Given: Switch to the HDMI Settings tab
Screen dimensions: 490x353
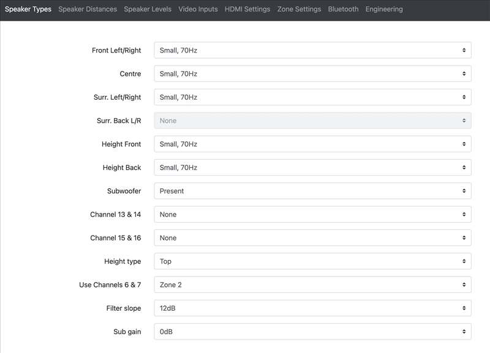Looking at the screenshot, I should pyautogui.click(x=247, y=9).
